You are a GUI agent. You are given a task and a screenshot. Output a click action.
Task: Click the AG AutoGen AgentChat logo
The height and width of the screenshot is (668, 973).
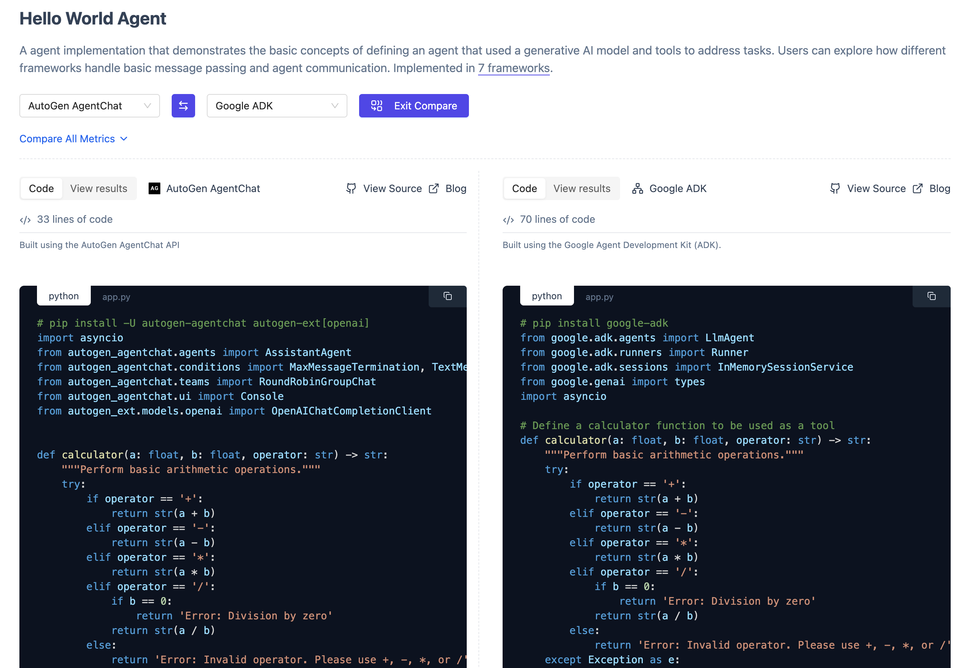(153, 188)
